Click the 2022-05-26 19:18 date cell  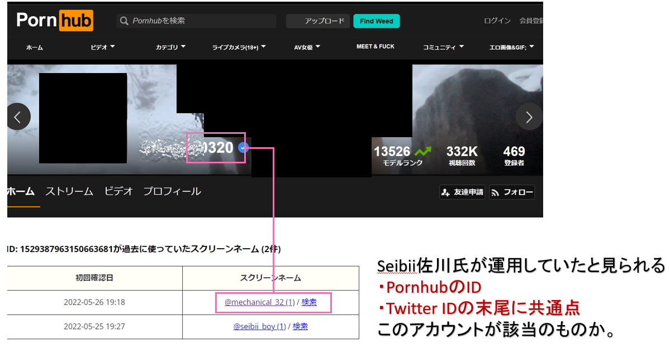point(94,302)
